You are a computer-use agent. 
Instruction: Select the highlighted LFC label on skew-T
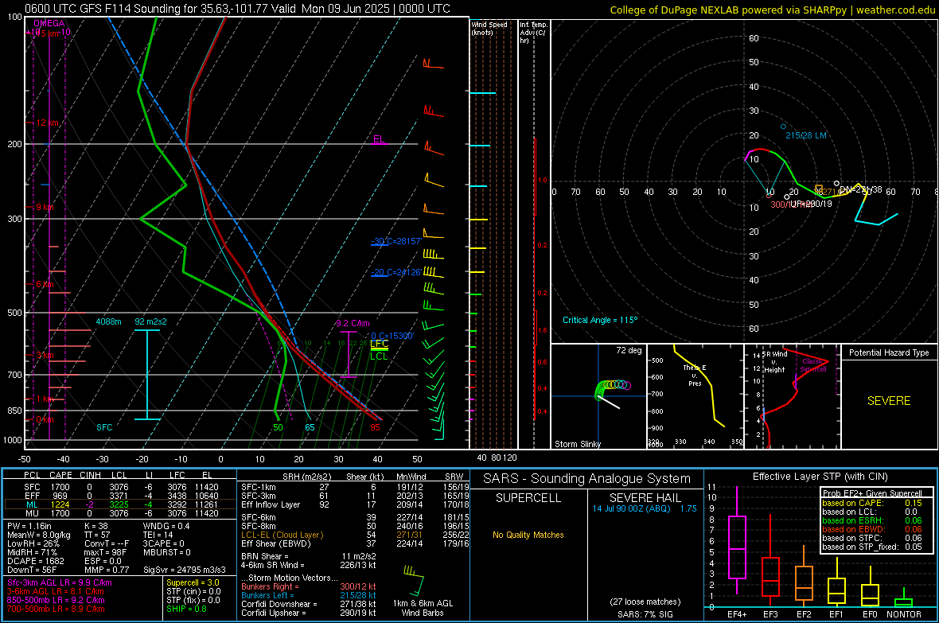(379, 344)
